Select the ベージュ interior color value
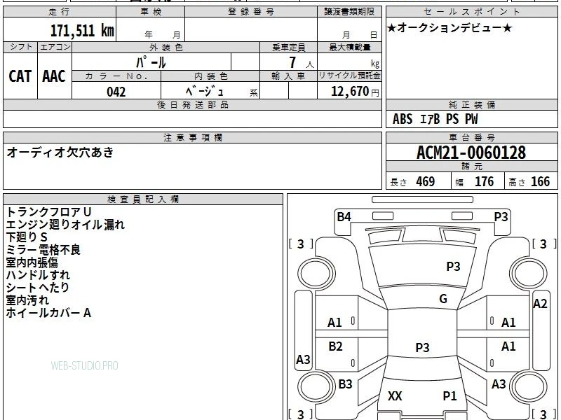Viewport: 561px width, 420px height. (x=205, y=92)
